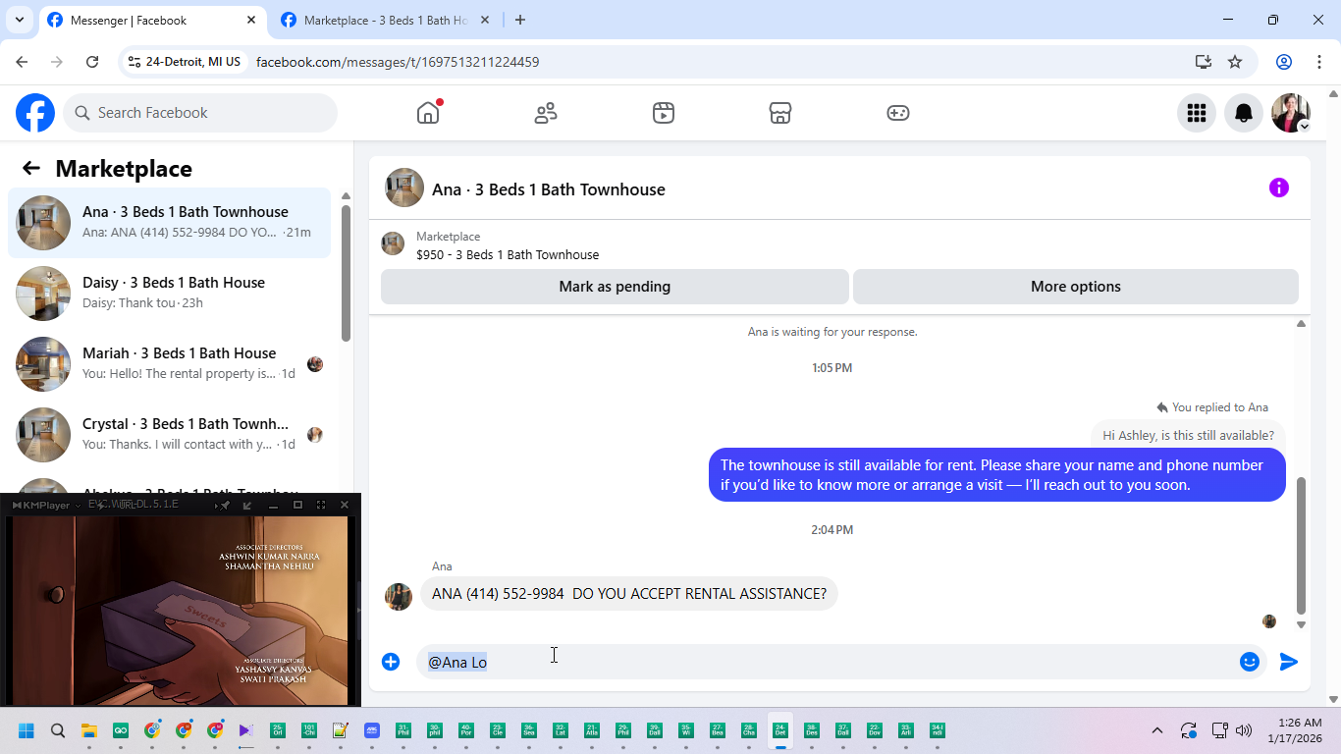Show hidden system tray icons

pyautogui.click(x=1157, y=730)
